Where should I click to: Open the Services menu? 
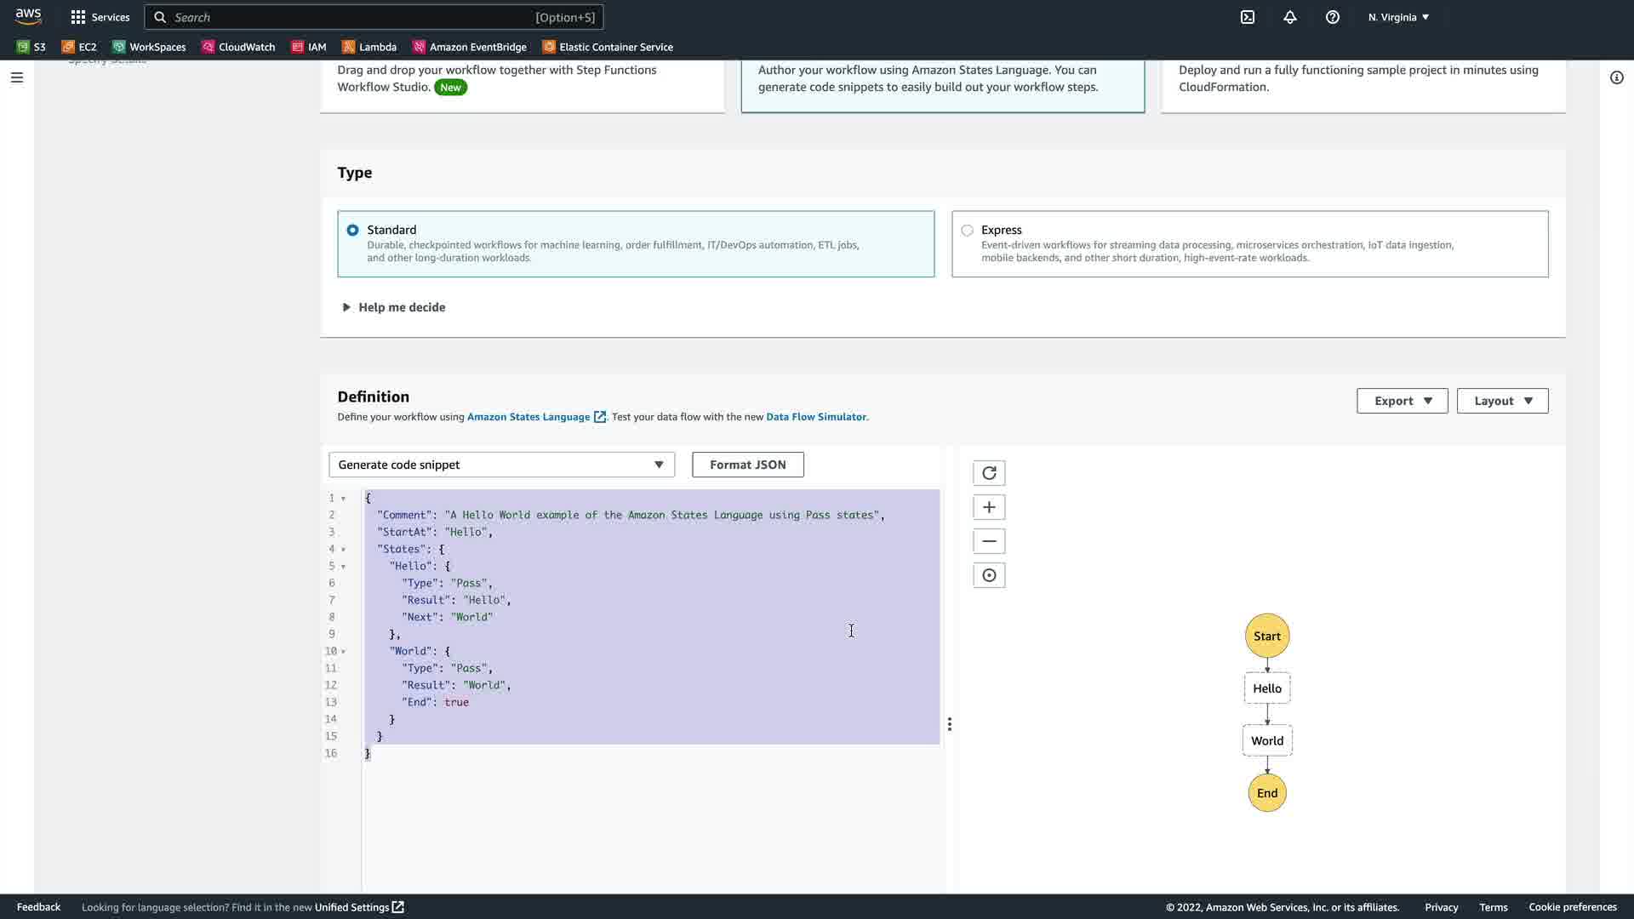tap(100, 17)
